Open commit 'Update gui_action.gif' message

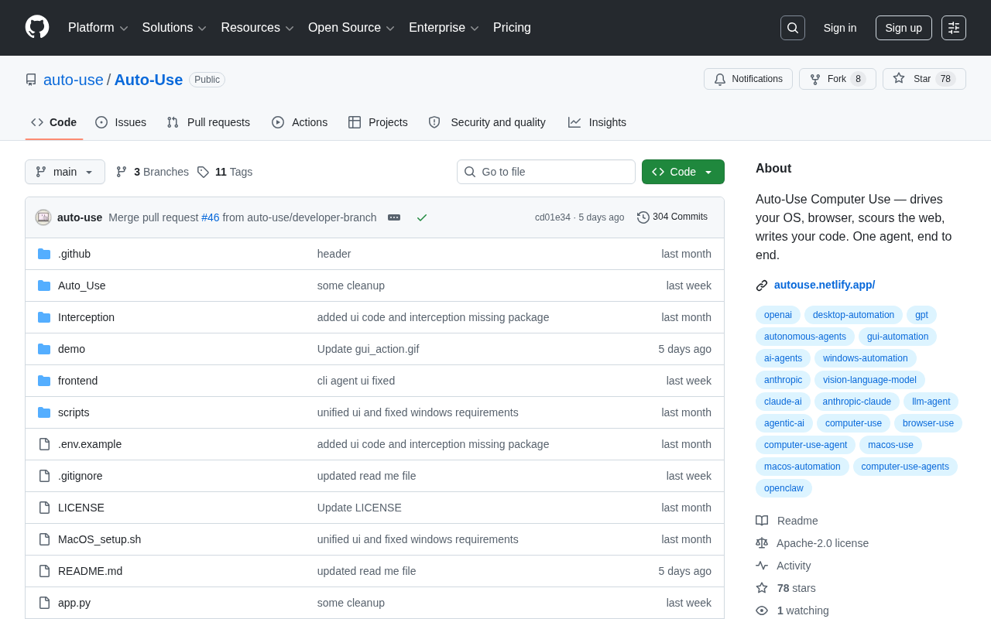368,349
